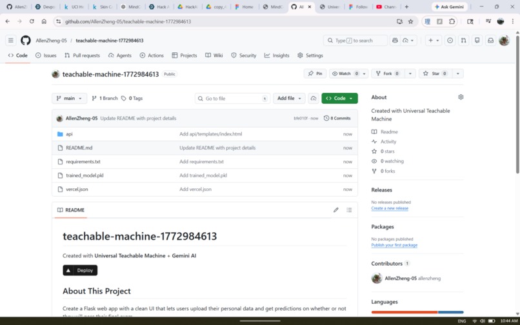Open Chrome extensions puzzle icon
The image size is (520, 325).
[x=452, y=21]
